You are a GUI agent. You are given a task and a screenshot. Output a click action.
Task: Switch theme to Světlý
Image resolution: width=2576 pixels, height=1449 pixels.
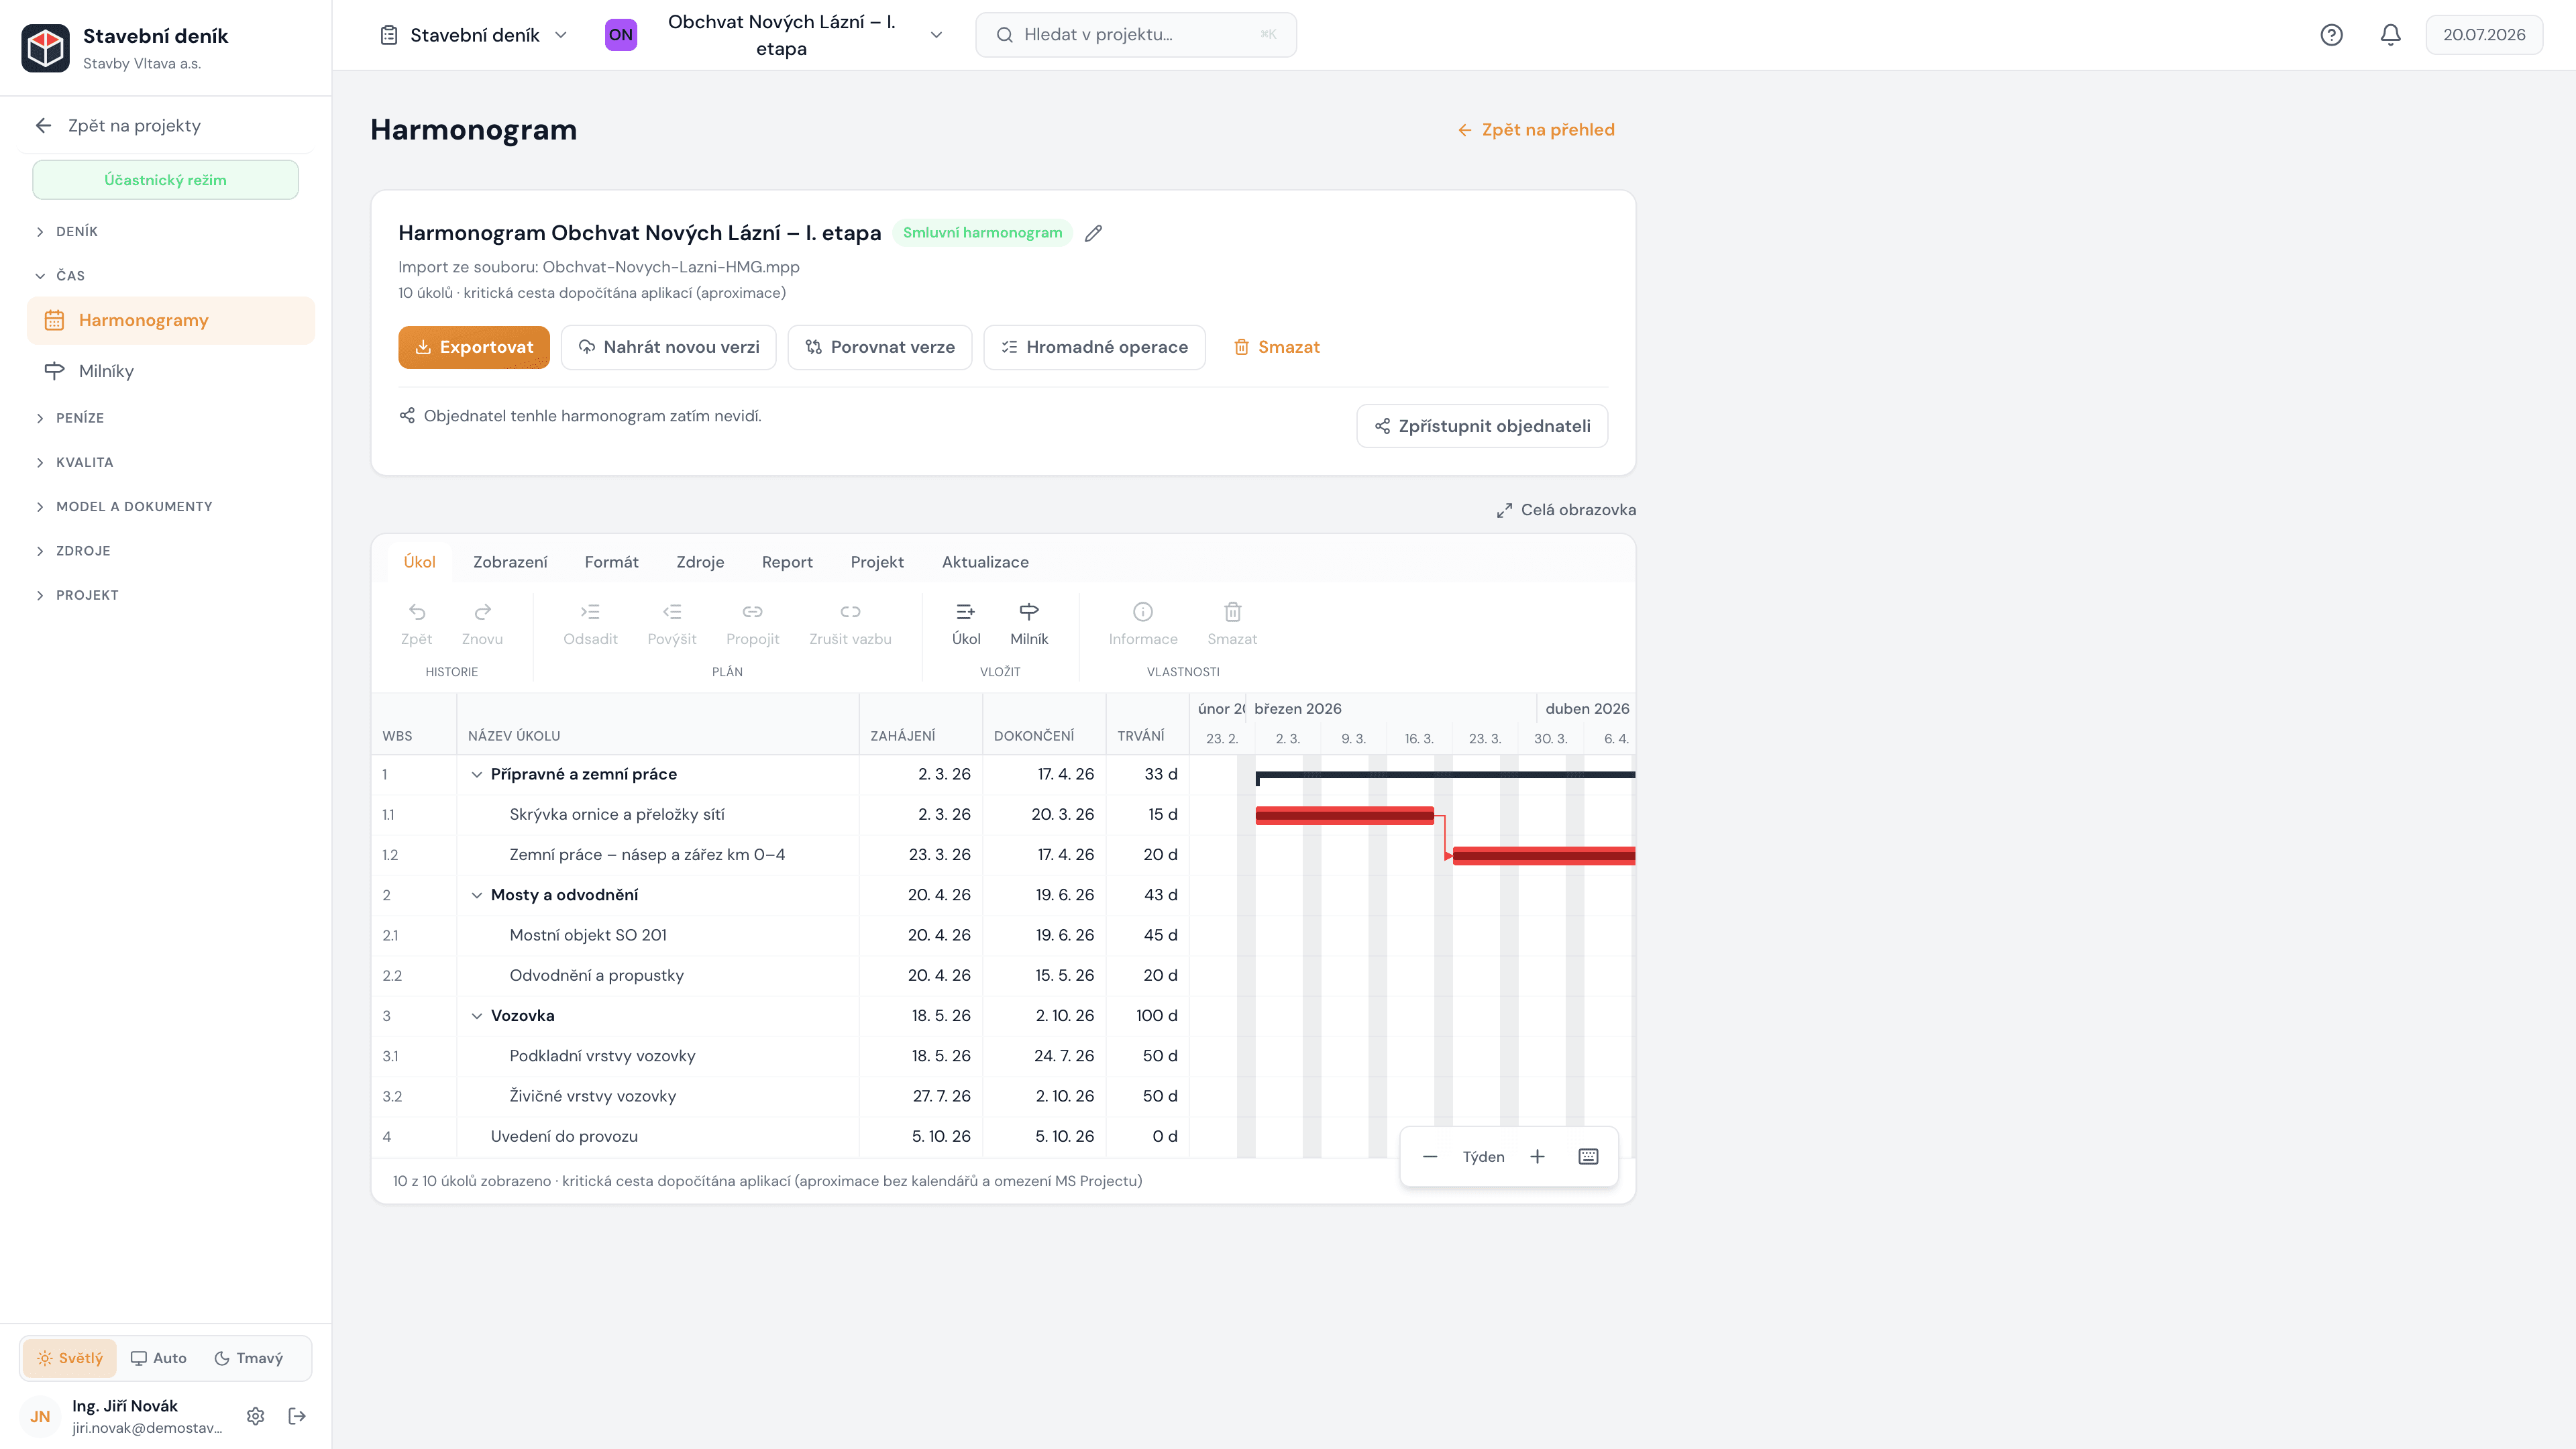tap(70, 1358)
